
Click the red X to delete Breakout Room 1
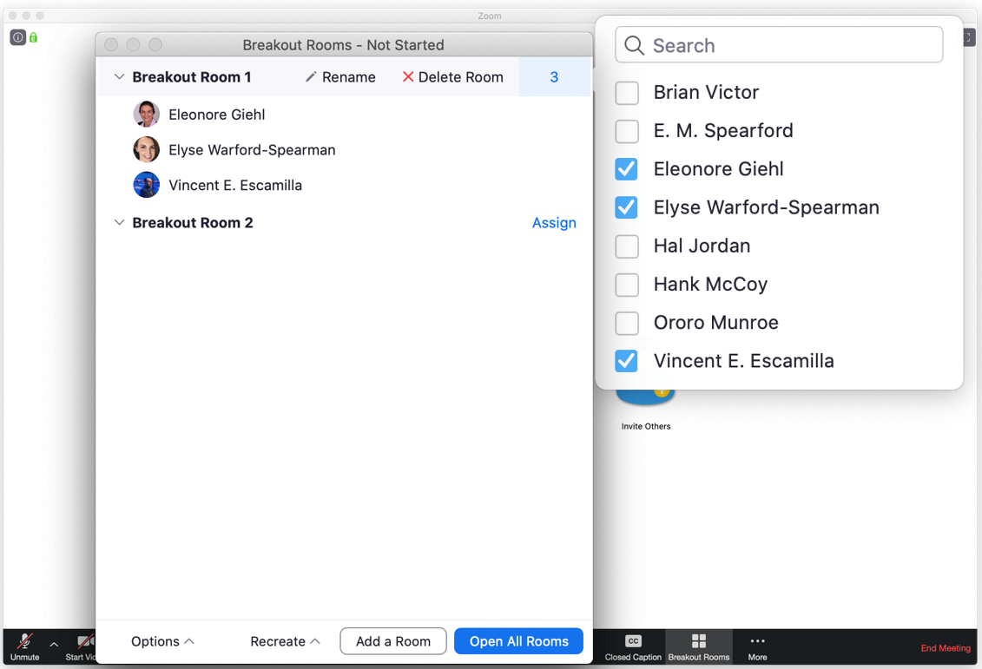point(407,77)
